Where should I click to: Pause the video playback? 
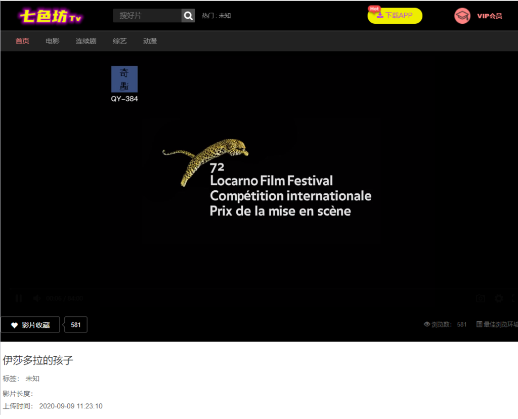coord(19,299)
